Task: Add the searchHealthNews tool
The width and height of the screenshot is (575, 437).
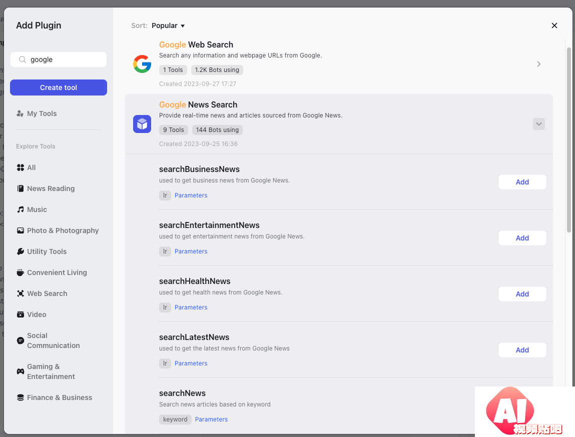Action: coord(522,294)
